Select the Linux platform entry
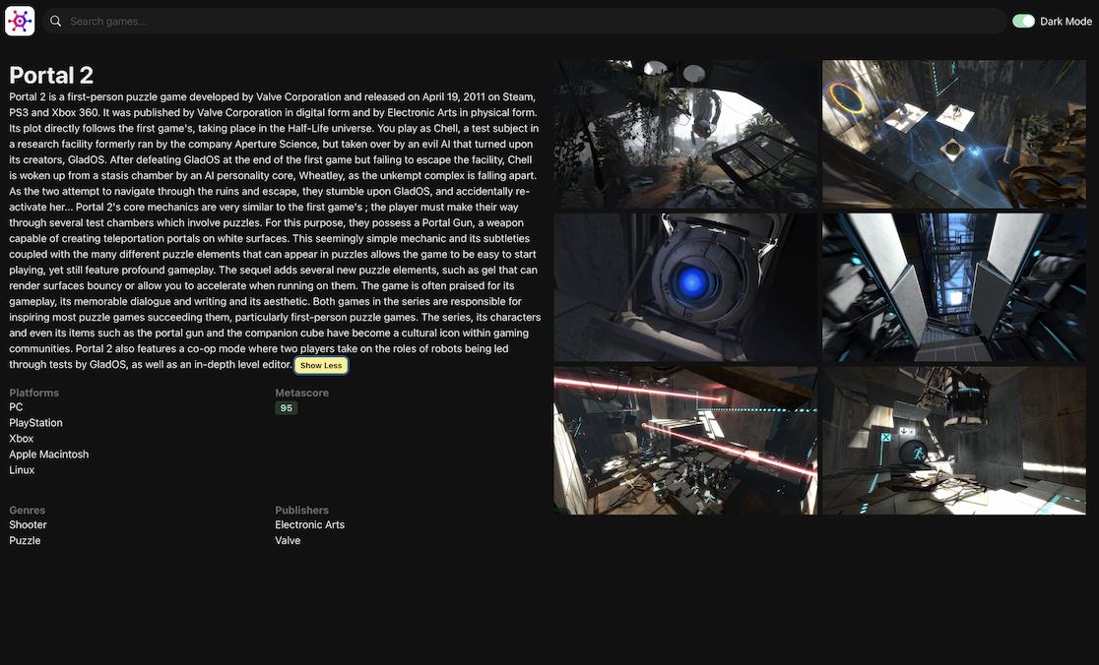Viewport: 1099px width, 665px height. tap(22, 469)
